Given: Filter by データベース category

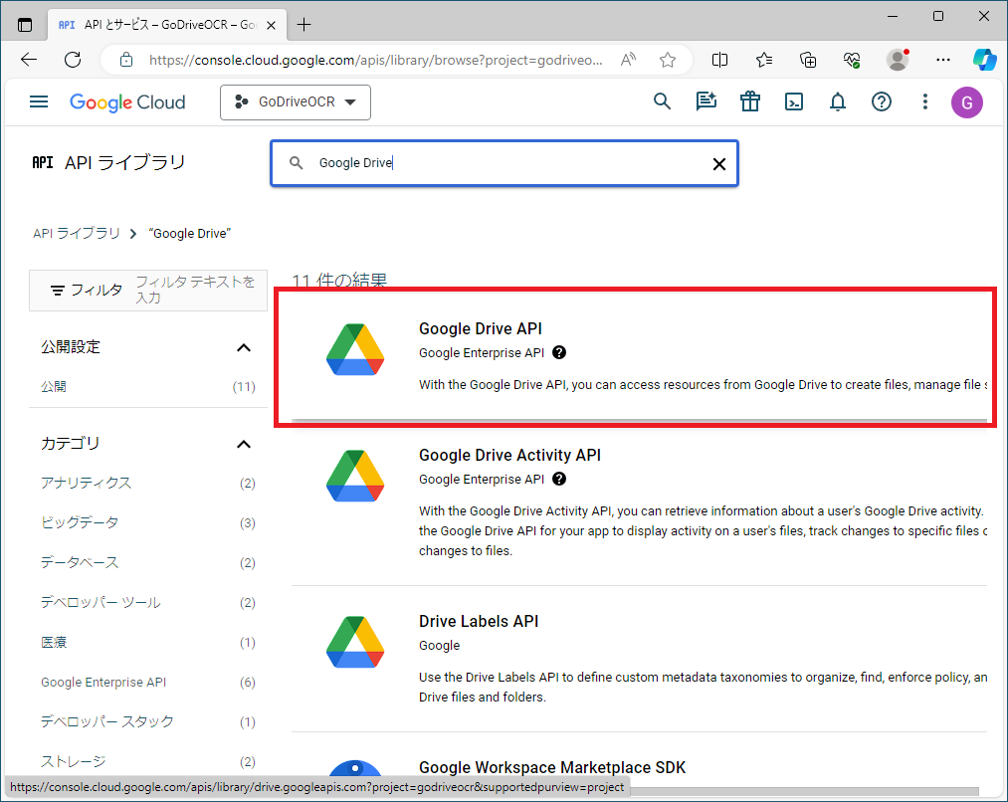Looking at the screenshot, I should point(80,563).
